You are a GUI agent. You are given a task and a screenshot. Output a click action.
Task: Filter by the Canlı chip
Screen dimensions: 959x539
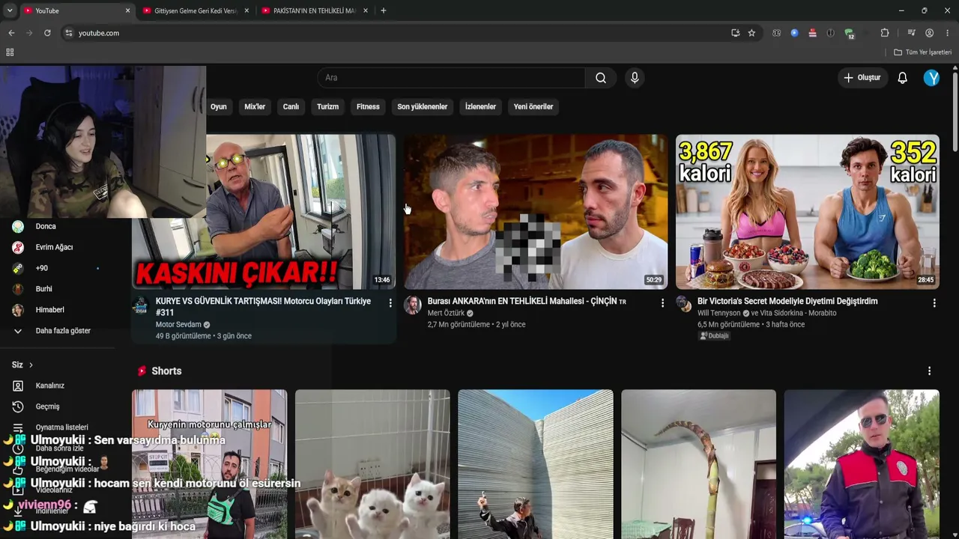pyautogui.click(x=291, y=107)
